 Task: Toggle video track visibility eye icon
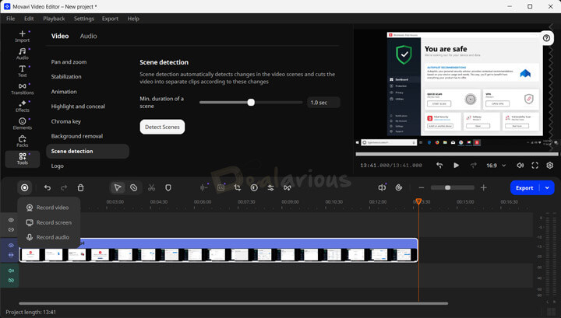(x=11, y=246)
